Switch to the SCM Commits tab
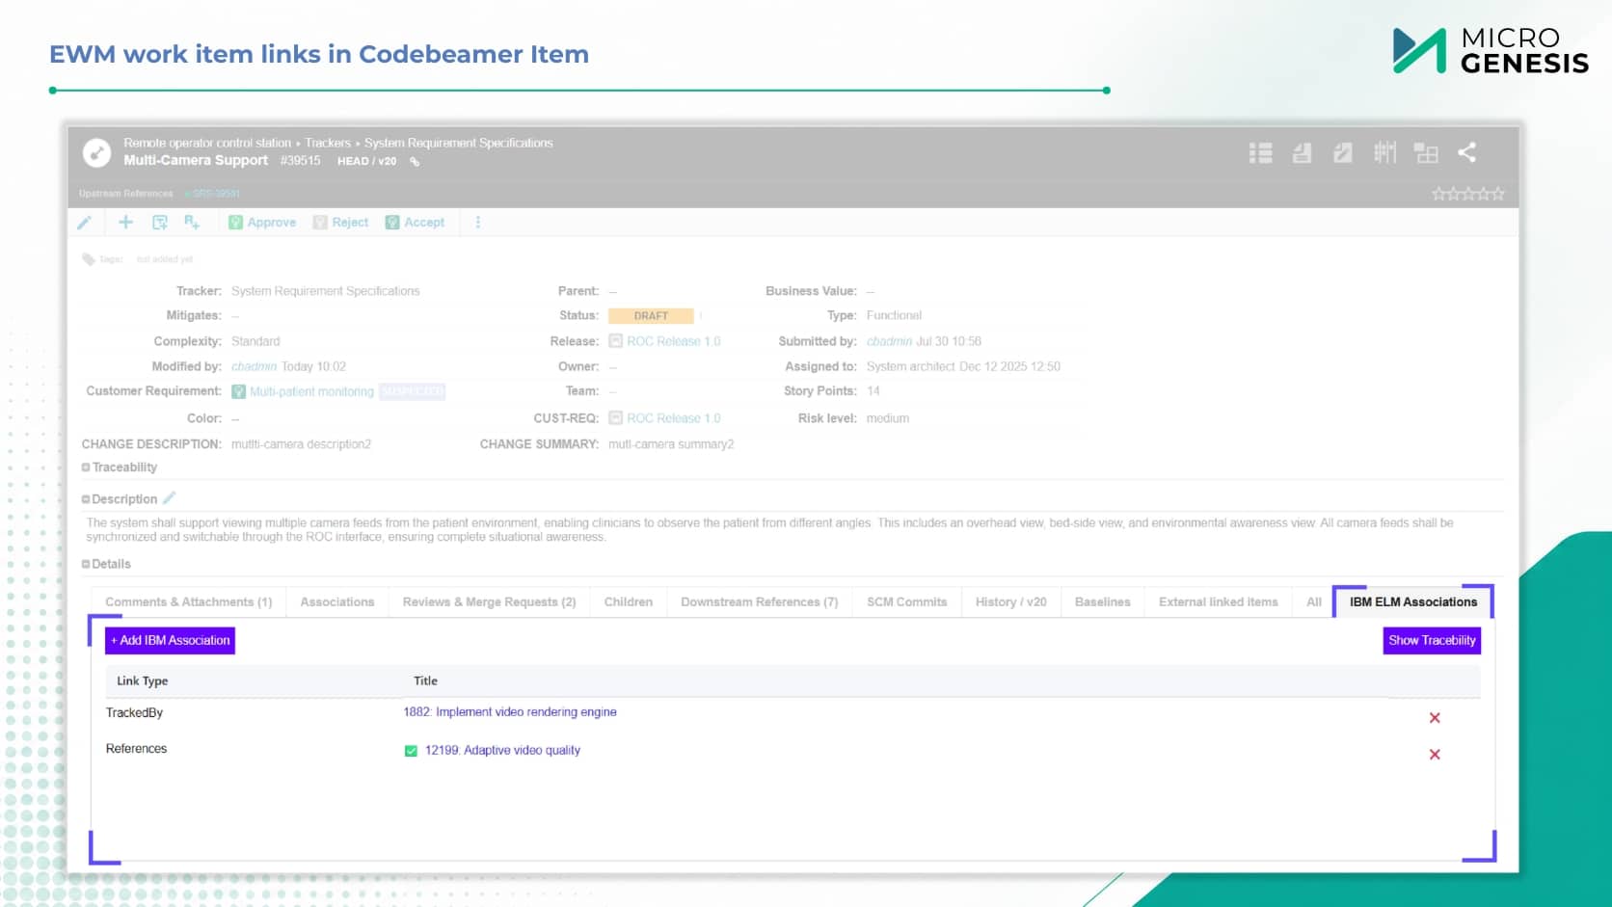 (x=907, y=602)
